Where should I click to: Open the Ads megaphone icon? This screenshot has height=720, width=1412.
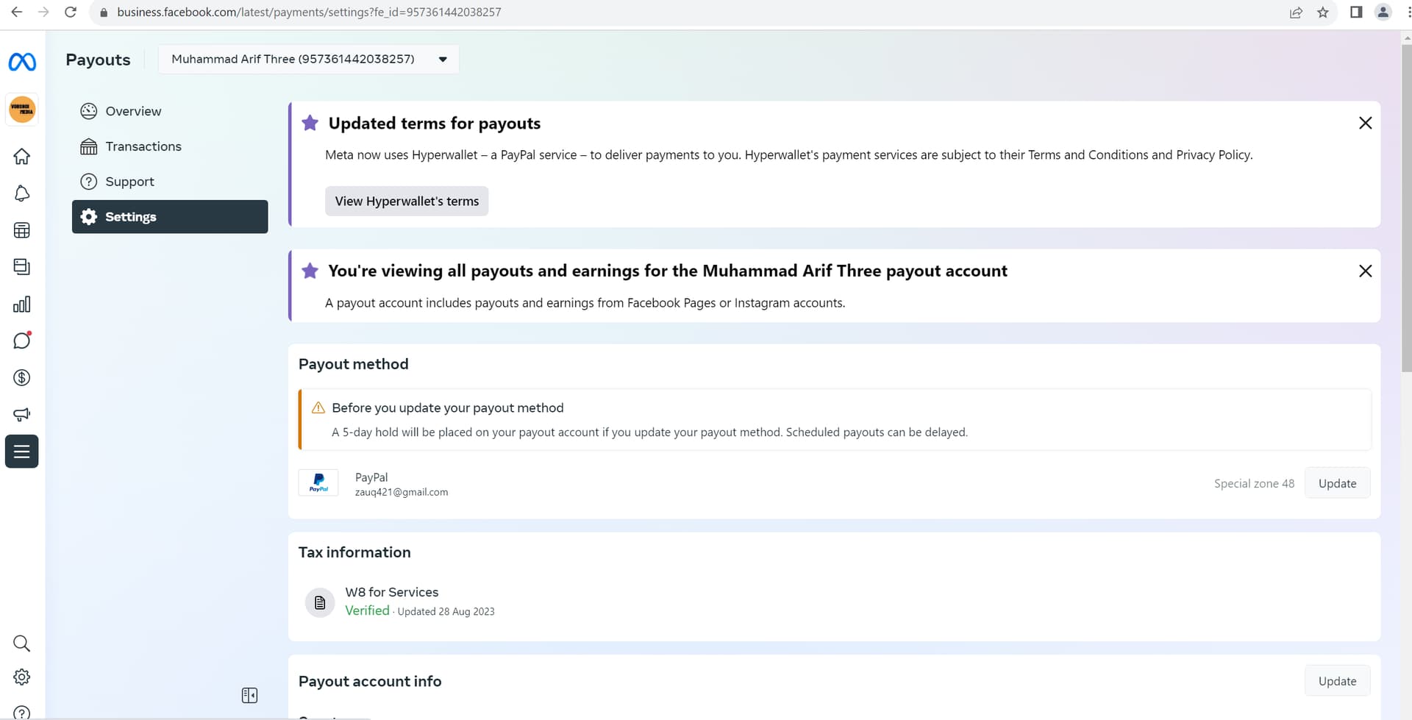pyautogui.click(x=22, y=415)
